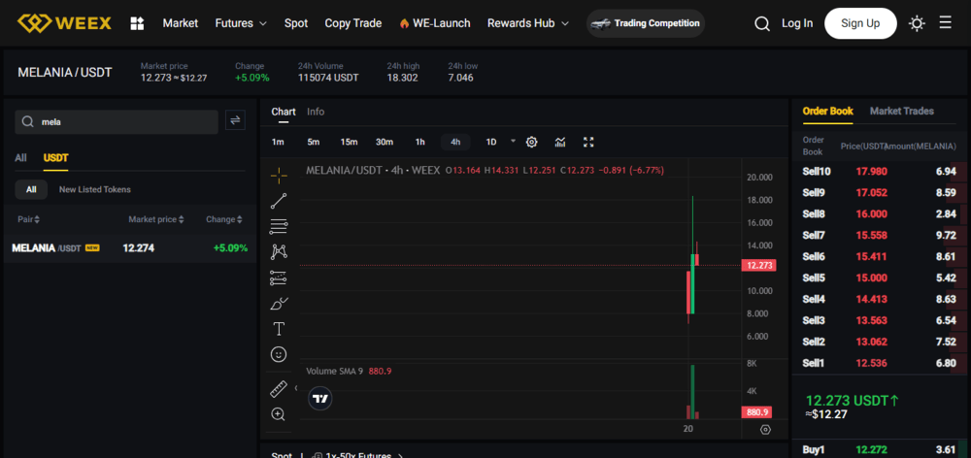The image size is (971, 458).
Task: Select the MELANIA/USDT pair row
Action: tap(130, 248)
